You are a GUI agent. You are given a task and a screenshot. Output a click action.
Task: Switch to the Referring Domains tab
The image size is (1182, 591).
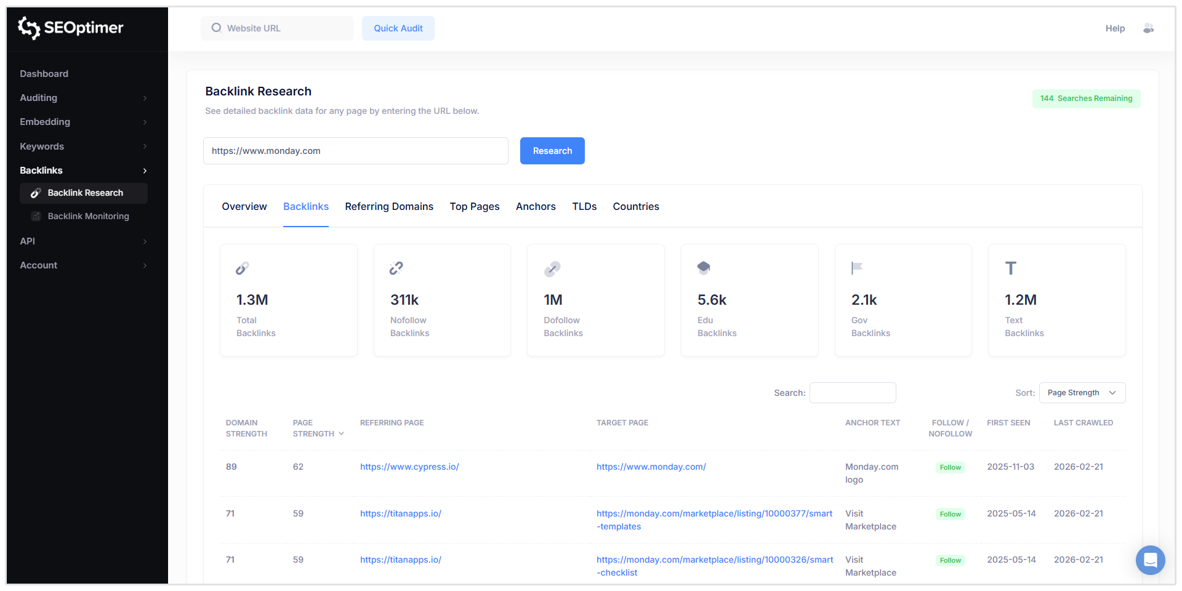point(388,206)
